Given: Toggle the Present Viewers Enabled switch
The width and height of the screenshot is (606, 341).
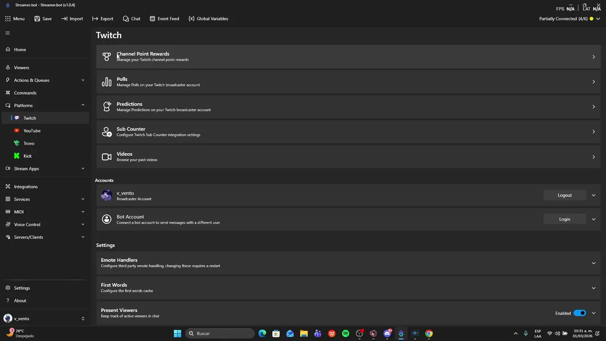Looking at the screenshot, I should [580, 313].
